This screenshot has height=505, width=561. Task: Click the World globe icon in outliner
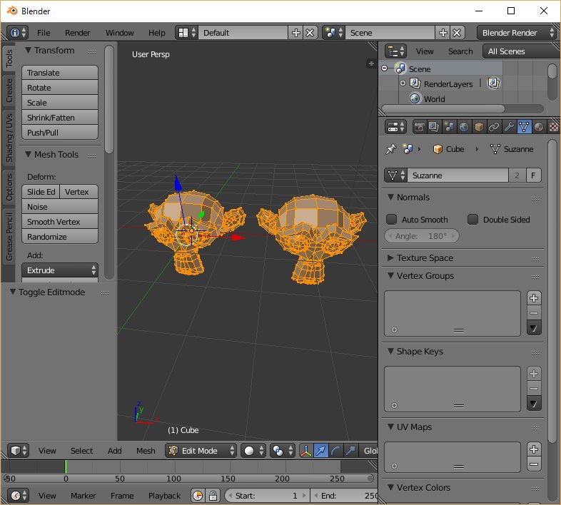[x=414, y=98]
